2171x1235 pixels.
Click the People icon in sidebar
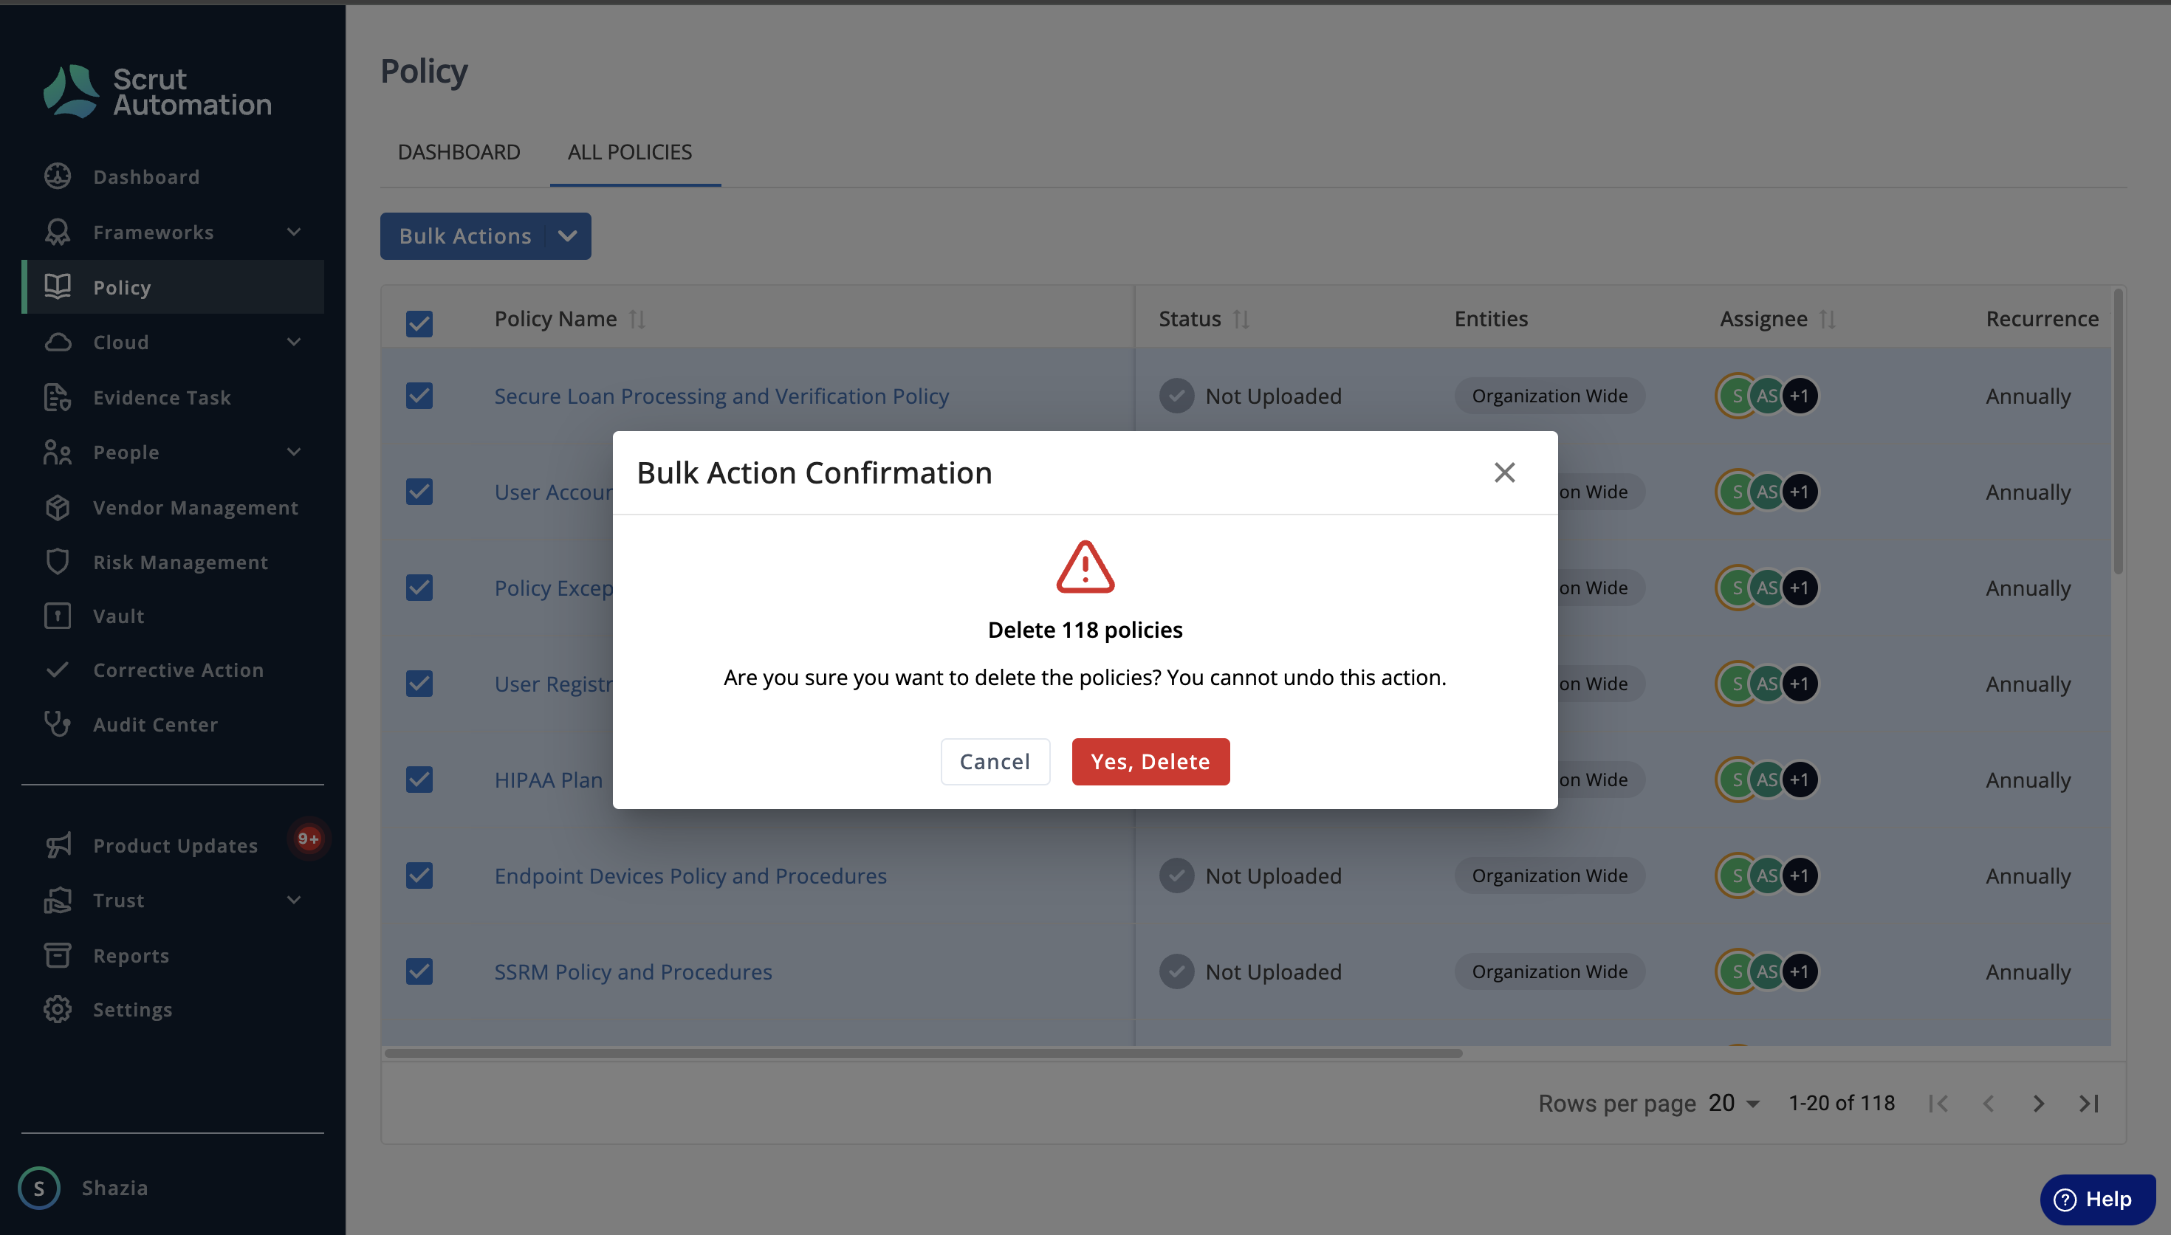point(58,452)
